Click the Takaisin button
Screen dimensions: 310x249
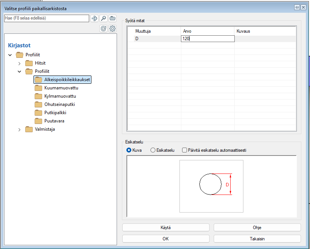pos(257,238)
